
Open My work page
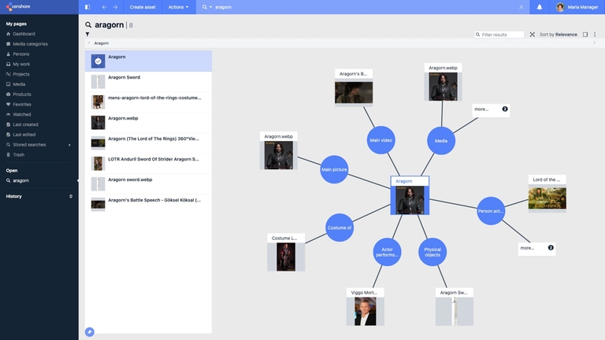click(x=21, y=64)
